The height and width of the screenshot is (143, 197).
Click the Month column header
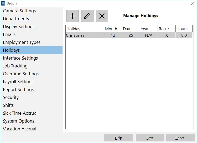click(113, 29)
